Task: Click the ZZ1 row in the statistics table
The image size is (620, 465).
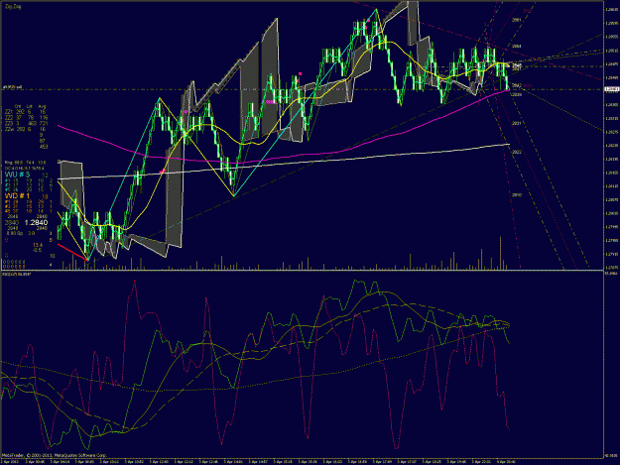Action: pyautogui.click(x=26, y=112)
